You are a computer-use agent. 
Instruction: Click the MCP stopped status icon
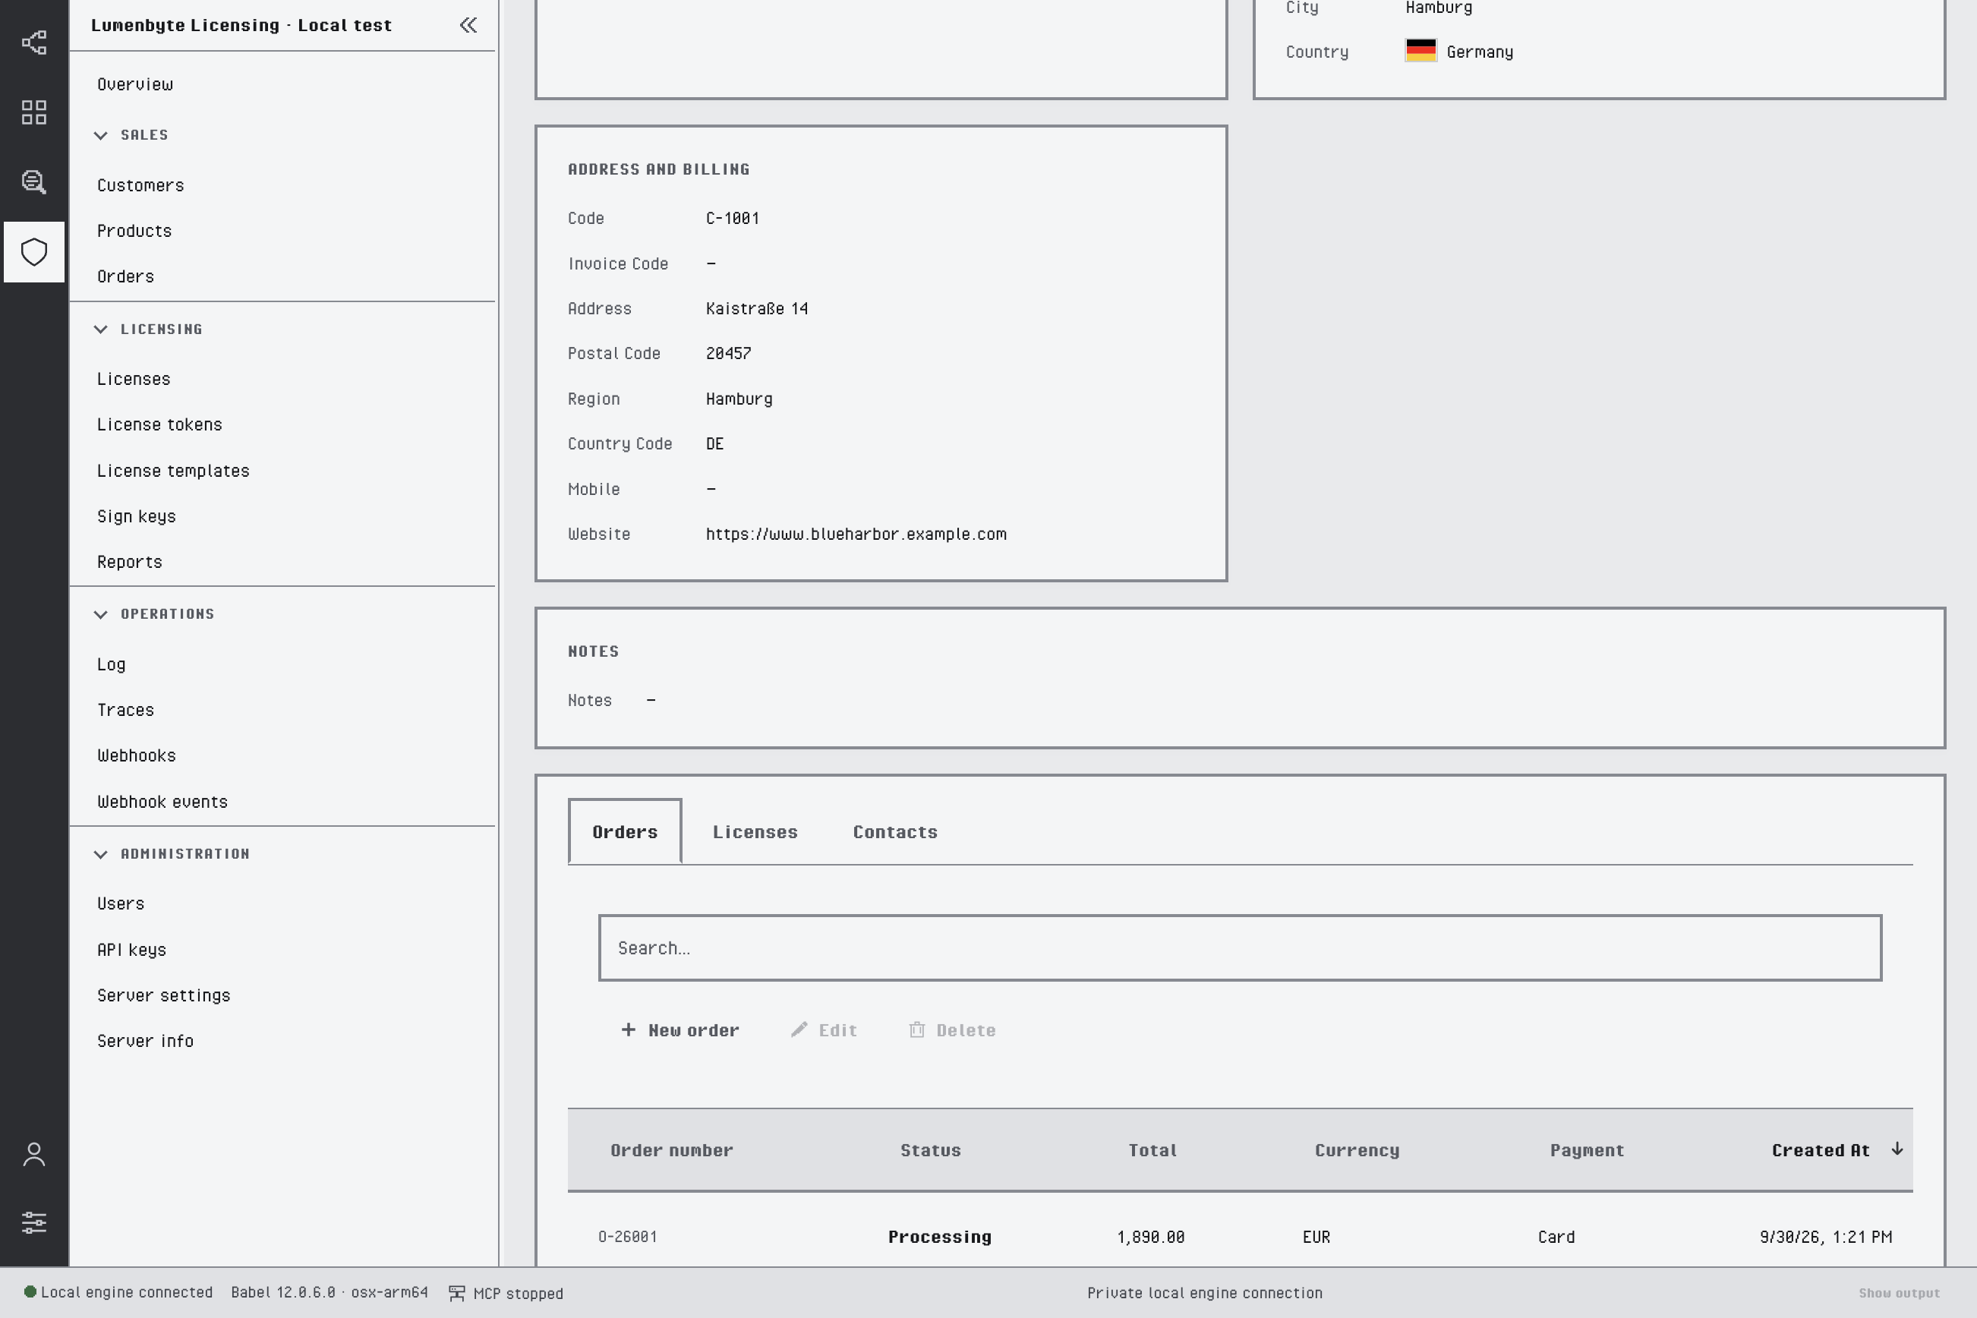[456, 1293]
